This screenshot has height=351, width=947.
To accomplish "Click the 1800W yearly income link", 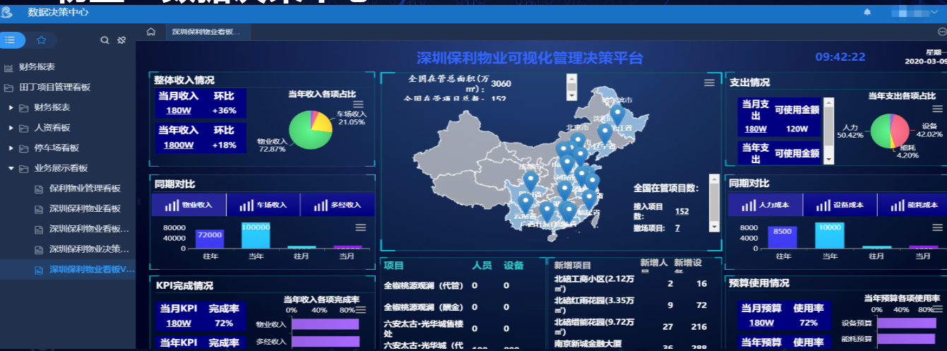I will (x=180, y=145).
